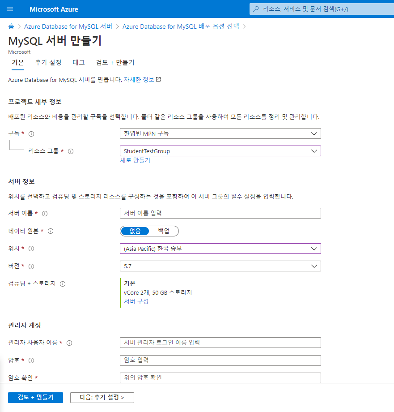Viewport: 394px width, 412px height.
Task: Open the 검토 + 만들기 tab
Action: coord(115,63)
